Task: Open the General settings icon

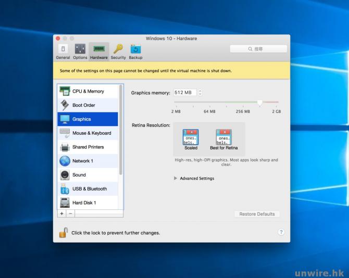Action: [x=63, y=49]
